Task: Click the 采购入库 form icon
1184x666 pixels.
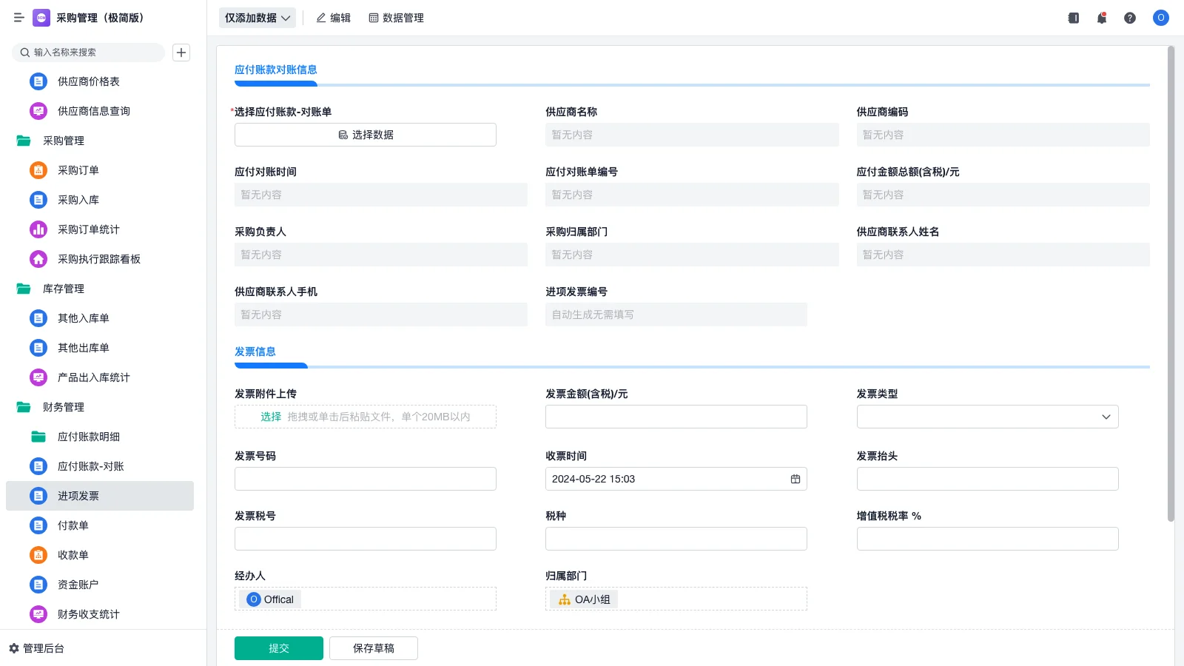Action: pos(38,200)
